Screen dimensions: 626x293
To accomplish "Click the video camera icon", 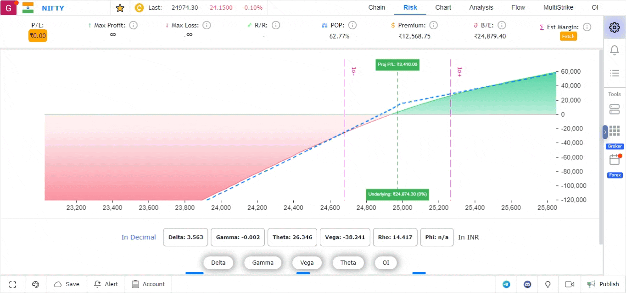I will 570,284.
